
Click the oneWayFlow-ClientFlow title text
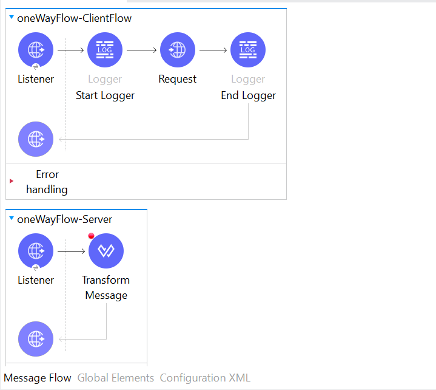[75, 18]
